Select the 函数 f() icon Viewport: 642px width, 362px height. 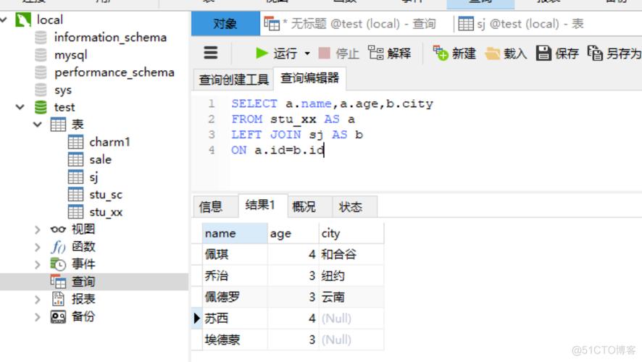coord(58,247)
